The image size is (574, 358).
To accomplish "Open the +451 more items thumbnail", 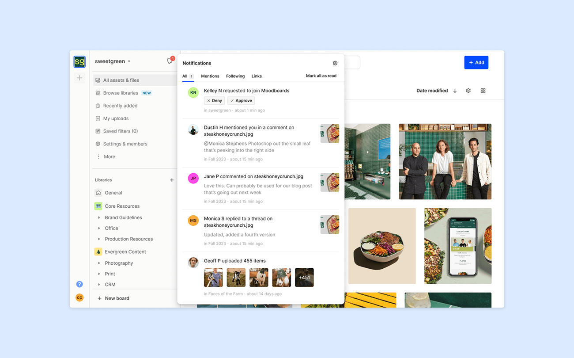I will [x=304, y=278].
